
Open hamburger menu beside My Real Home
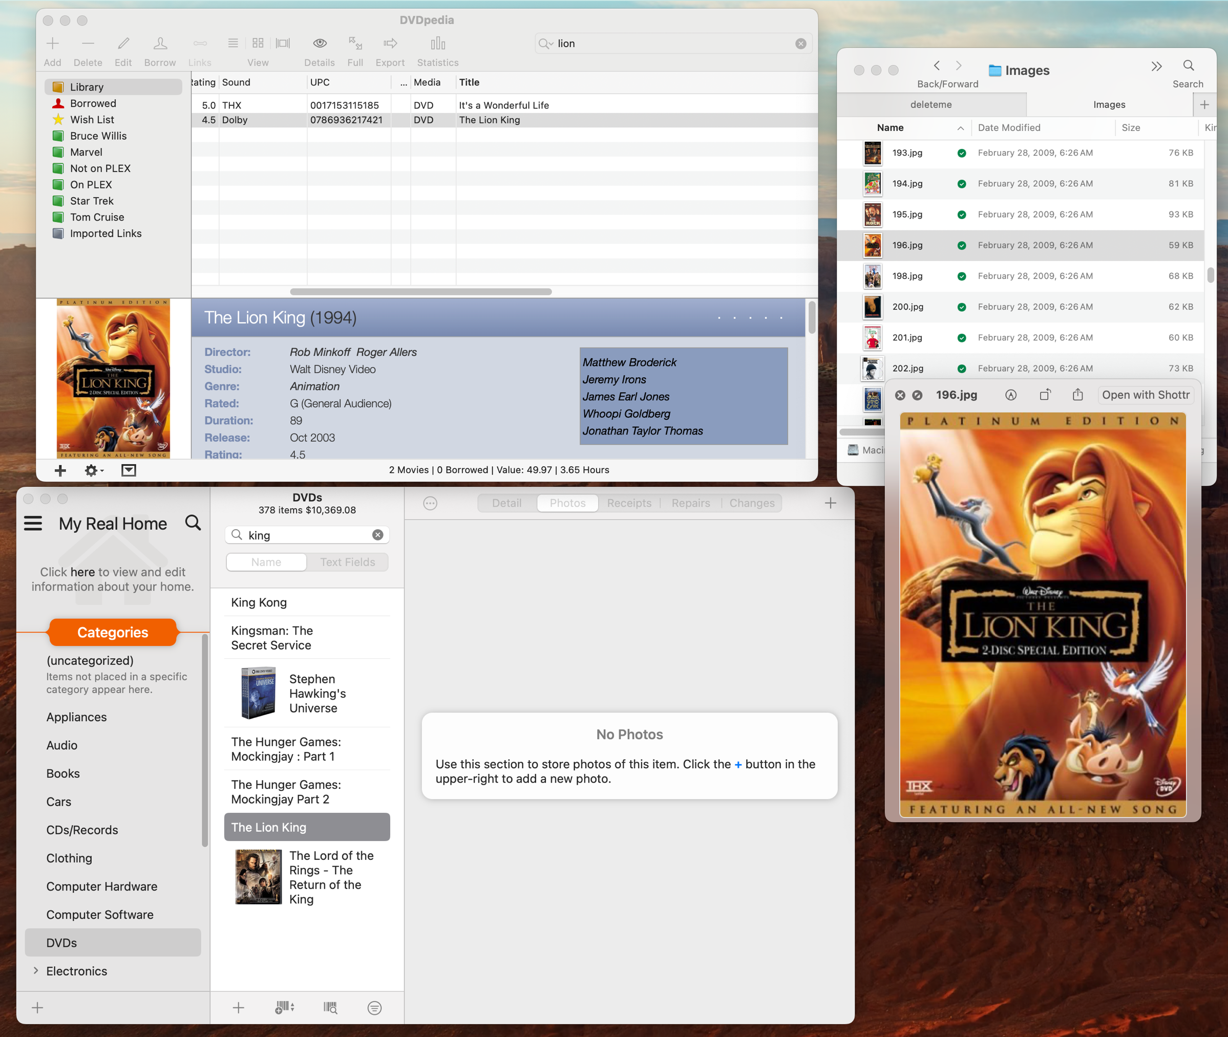click(33, 523)
